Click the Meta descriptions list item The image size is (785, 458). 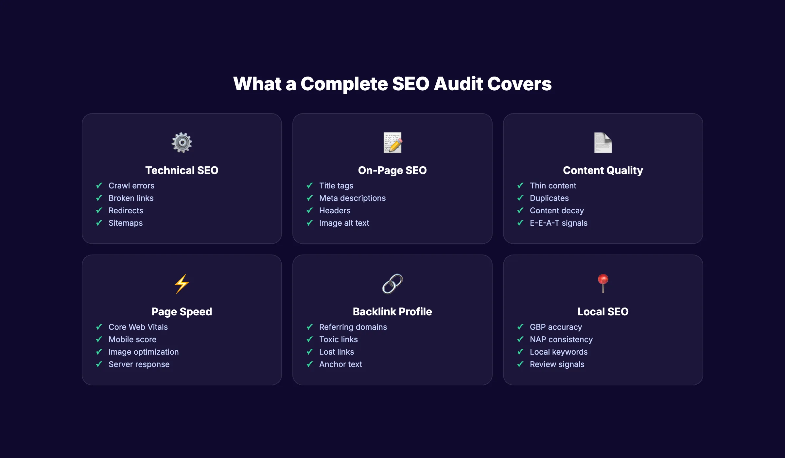click(x=352, y=198)
